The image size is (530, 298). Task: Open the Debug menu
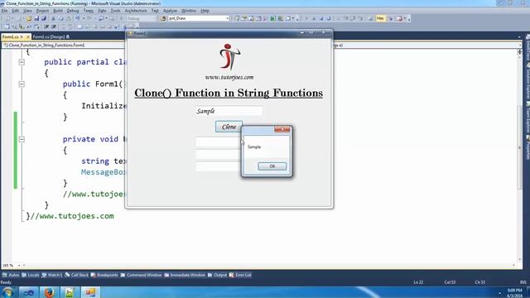[x=73, y=11]
